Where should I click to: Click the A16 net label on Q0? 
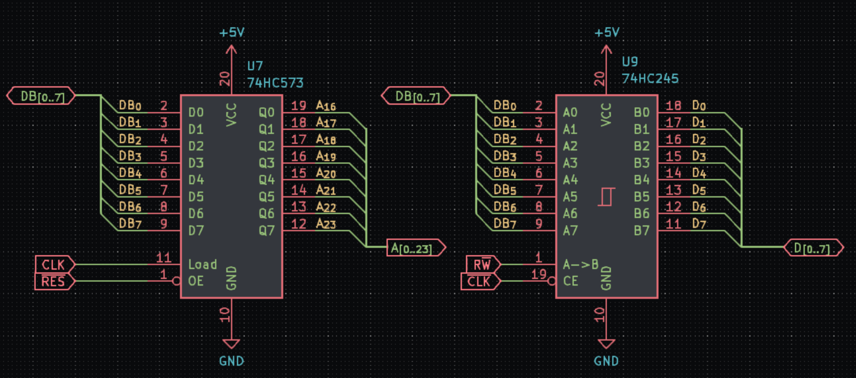(x=326, y=106)
